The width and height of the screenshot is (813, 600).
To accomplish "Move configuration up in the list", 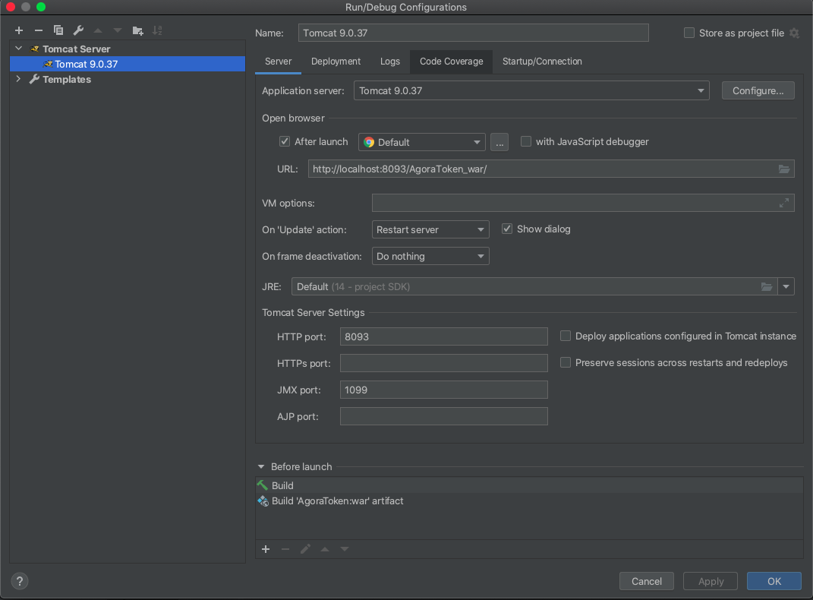I will tap(98, 30).
